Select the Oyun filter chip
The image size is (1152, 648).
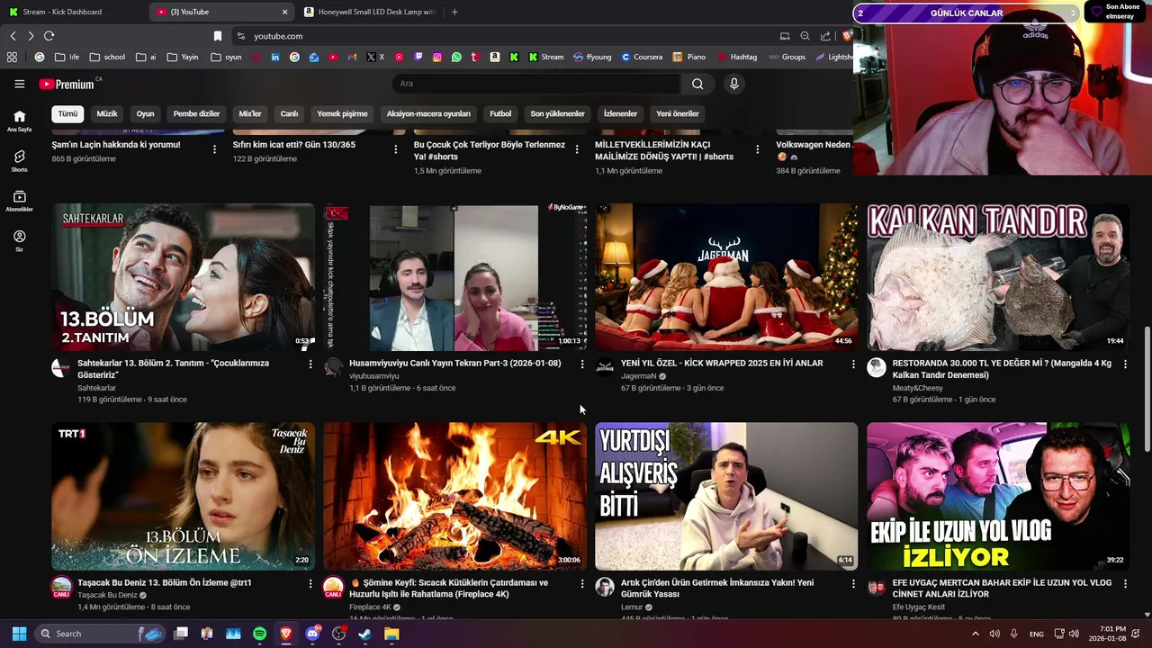[145, 113]
